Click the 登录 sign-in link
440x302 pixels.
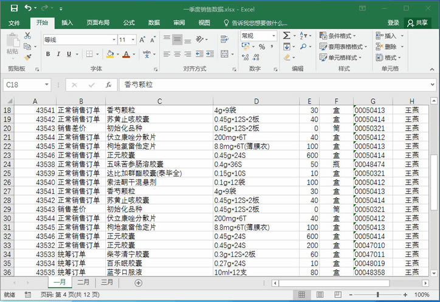393,22
